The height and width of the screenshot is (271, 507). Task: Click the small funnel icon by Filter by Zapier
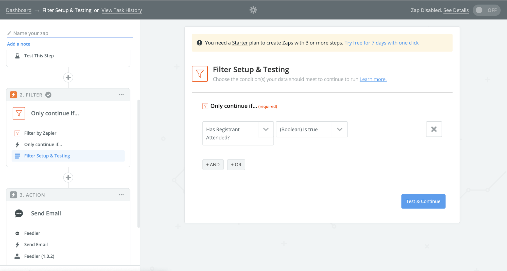point(17,133)
